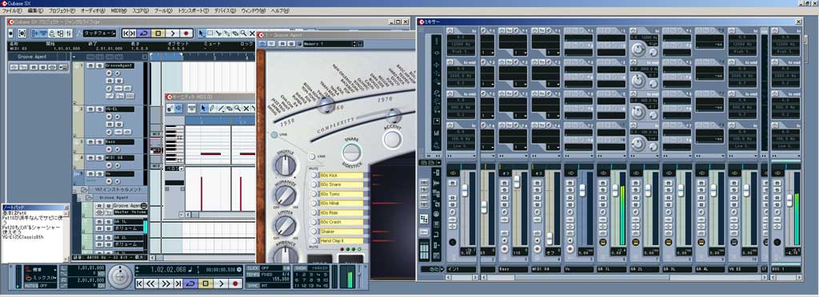Select the Draw pencil tool in MIDI editor
The width and height of the screenshot is (819, 297).
tap(213, 108)
